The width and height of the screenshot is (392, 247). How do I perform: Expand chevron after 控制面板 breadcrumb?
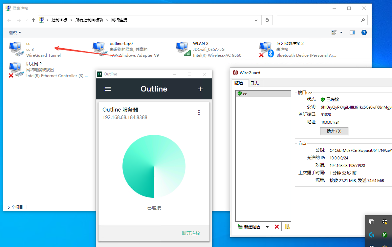[x=71, y=20]
